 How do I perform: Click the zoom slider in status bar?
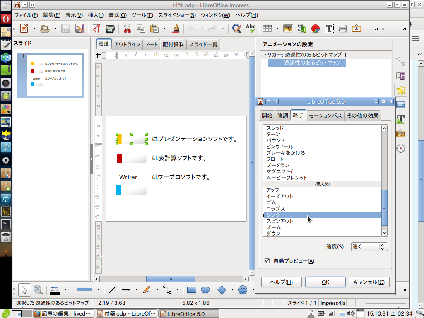tap(385, 303)
